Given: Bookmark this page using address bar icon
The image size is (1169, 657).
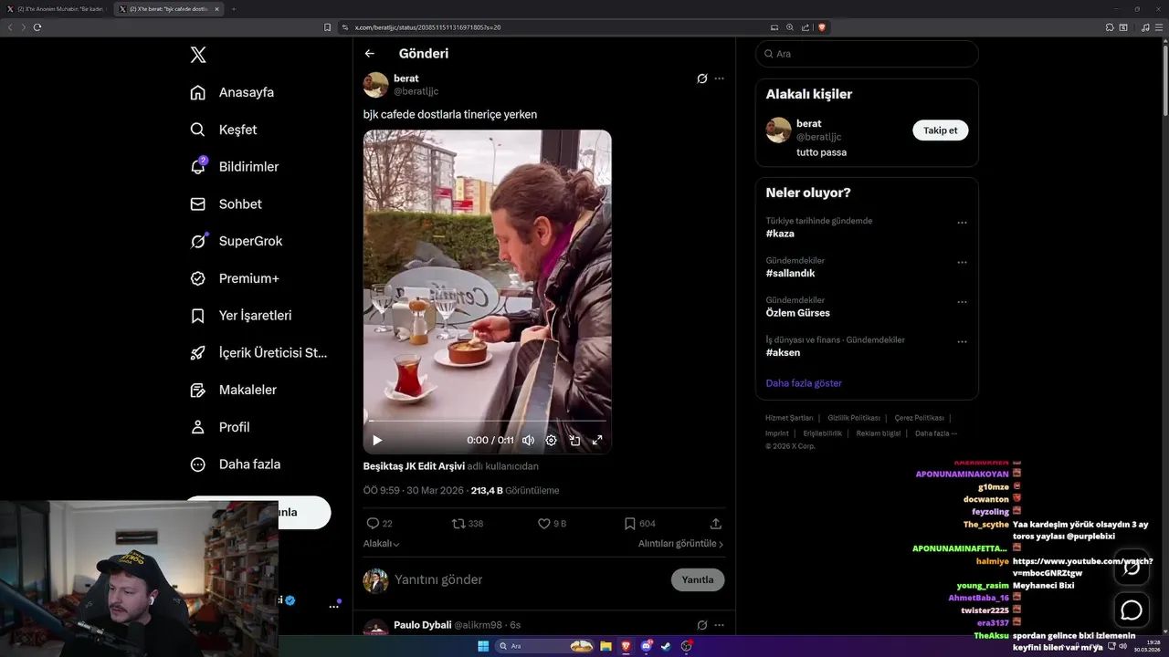Looking at the screenshot, I should coord(328,27).
